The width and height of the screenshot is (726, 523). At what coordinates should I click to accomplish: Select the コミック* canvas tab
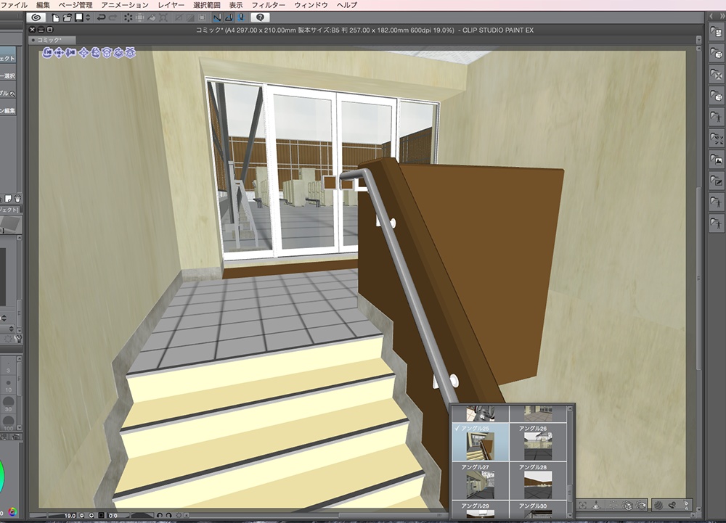[x=52, y=40]
